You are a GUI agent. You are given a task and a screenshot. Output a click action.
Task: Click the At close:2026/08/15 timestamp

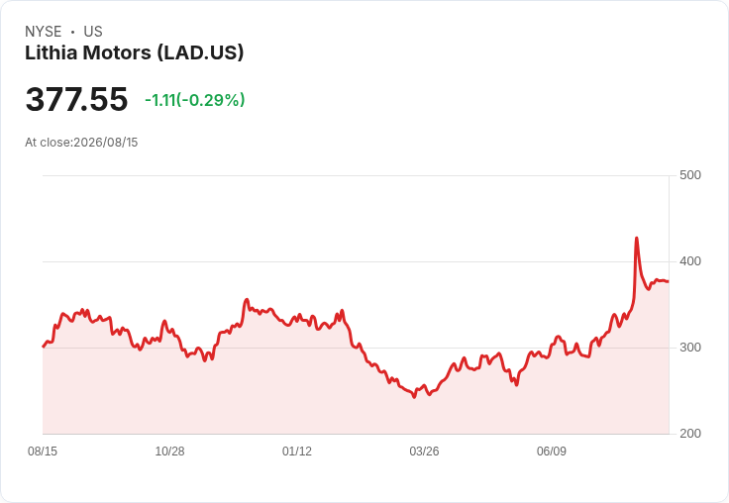pos(81,143)
